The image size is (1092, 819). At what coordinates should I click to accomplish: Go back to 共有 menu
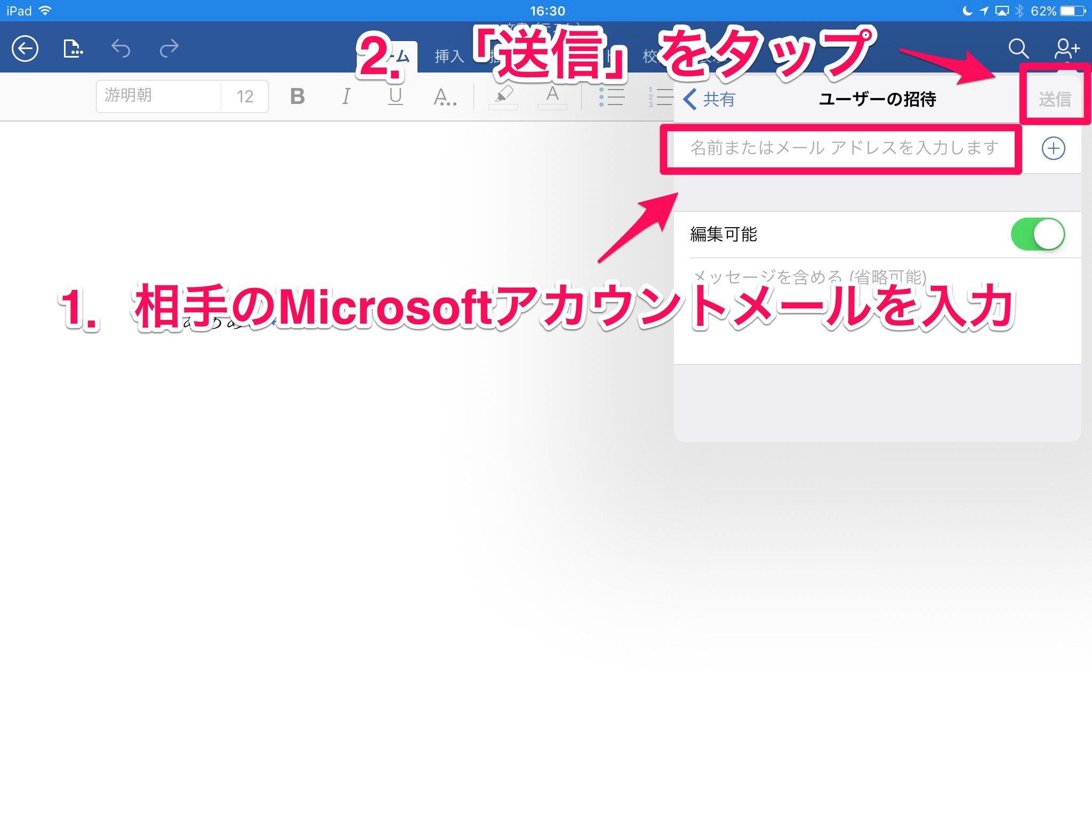(709, 99)
